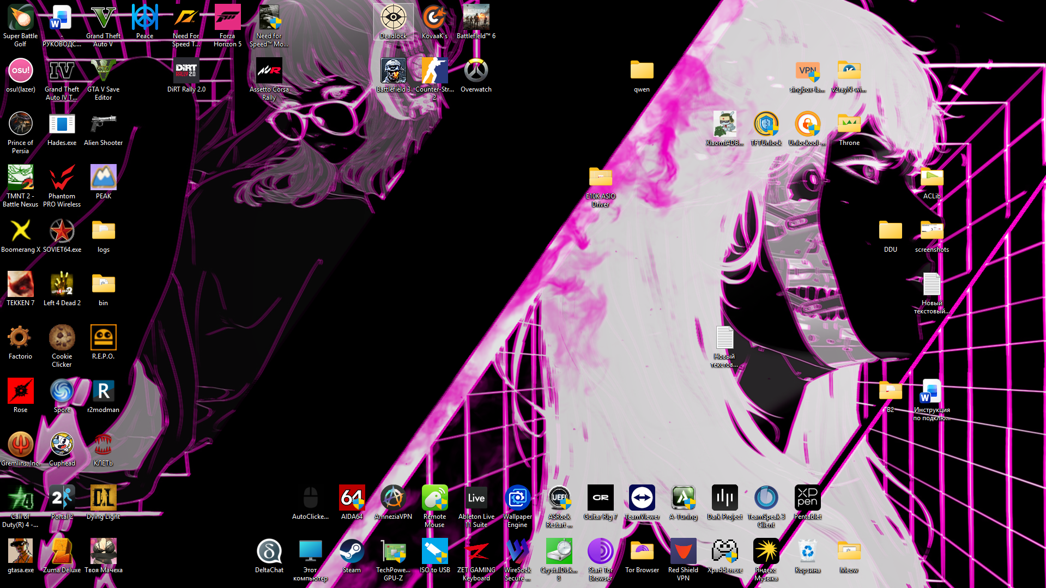Open KovaaK's aim trainer icon
This screenshot has width=1046, height=588.
(435, 22)
